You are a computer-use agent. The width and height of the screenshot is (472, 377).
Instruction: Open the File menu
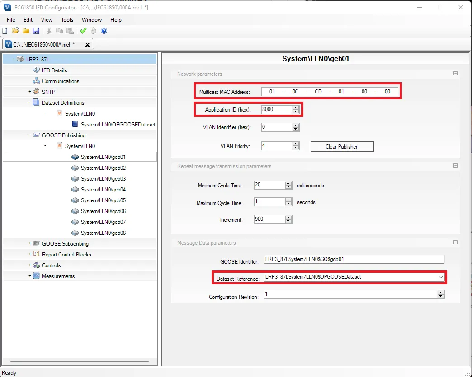pos(11,20)
